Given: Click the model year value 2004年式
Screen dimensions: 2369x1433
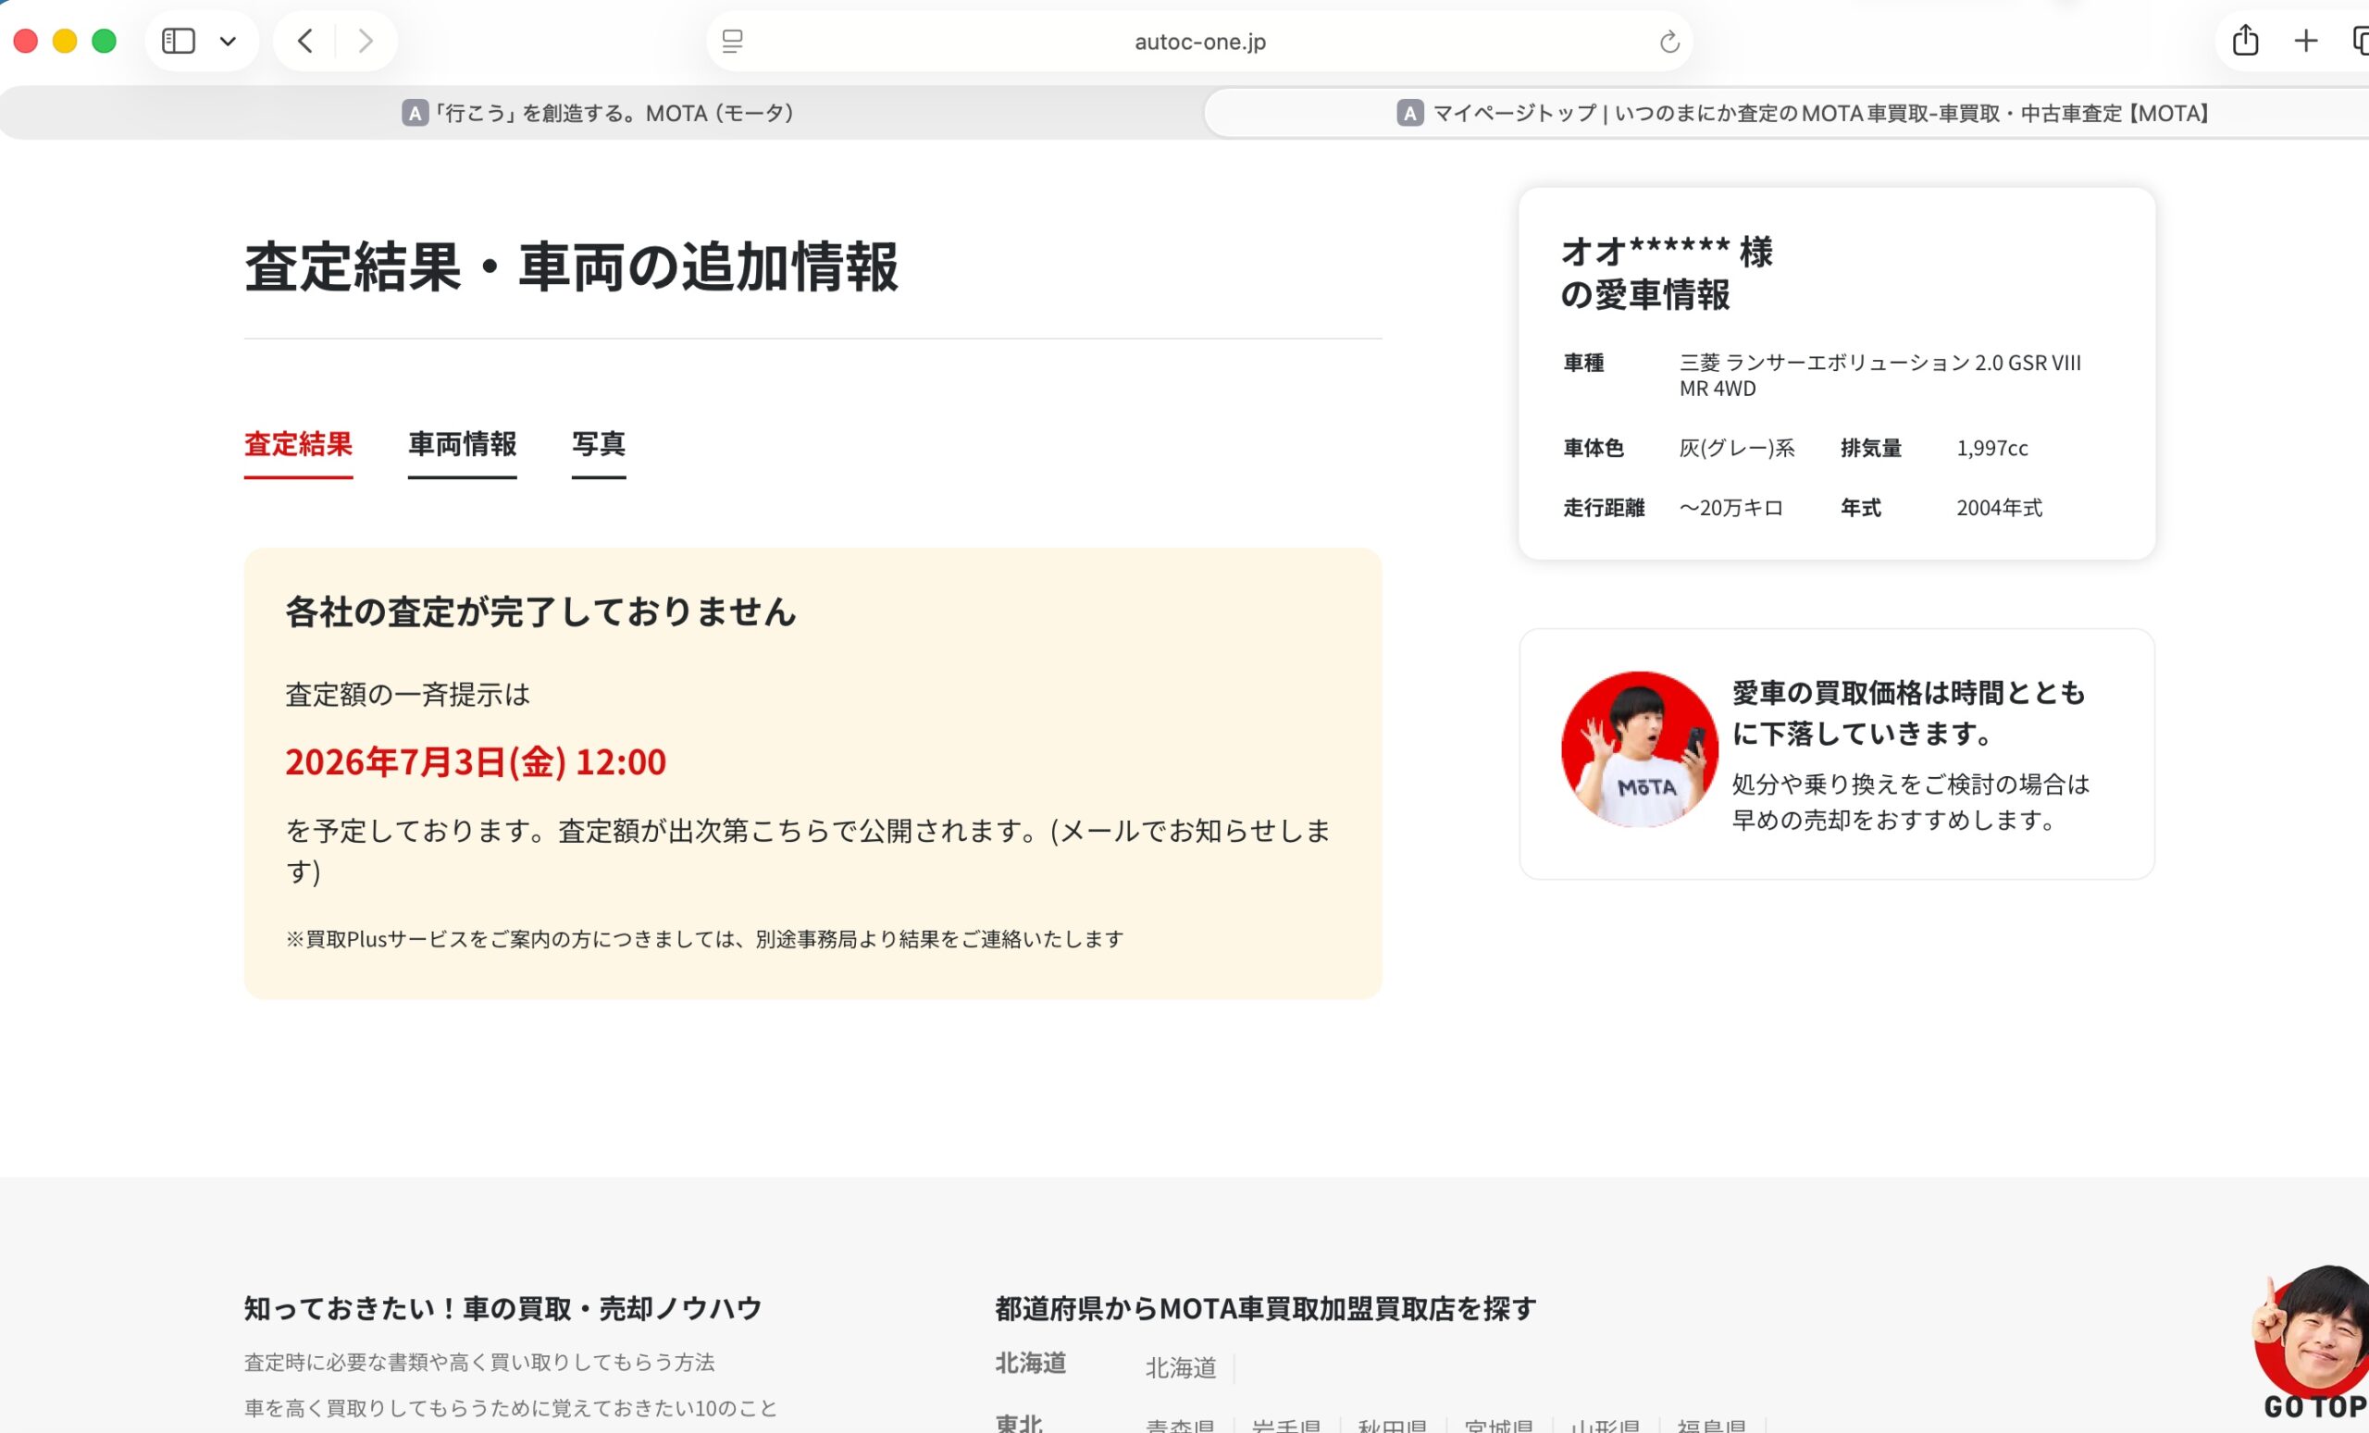Looking at the screenshot, I should point(1999,508).
